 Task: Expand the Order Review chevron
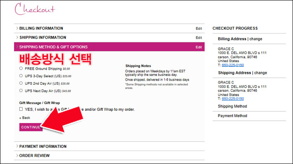point(17,155)
